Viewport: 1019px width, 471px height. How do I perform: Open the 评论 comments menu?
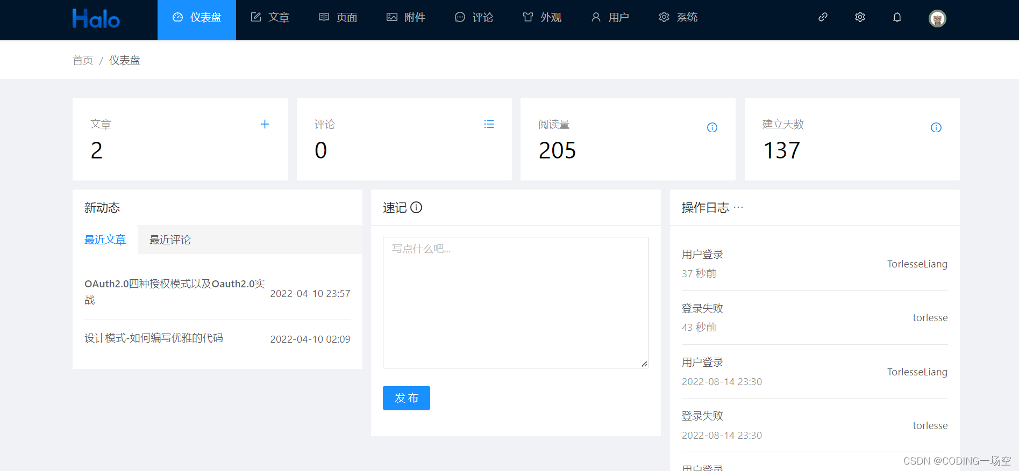tap(474, 18)
